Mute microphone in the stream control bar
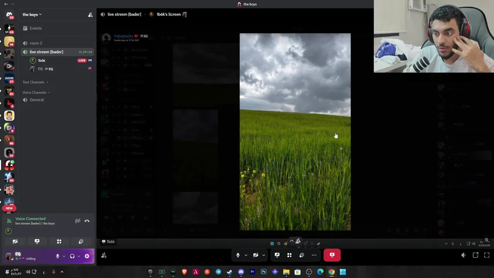Image resolution: width=494 pixels, height=278 pixels. (x=238, y=255)
